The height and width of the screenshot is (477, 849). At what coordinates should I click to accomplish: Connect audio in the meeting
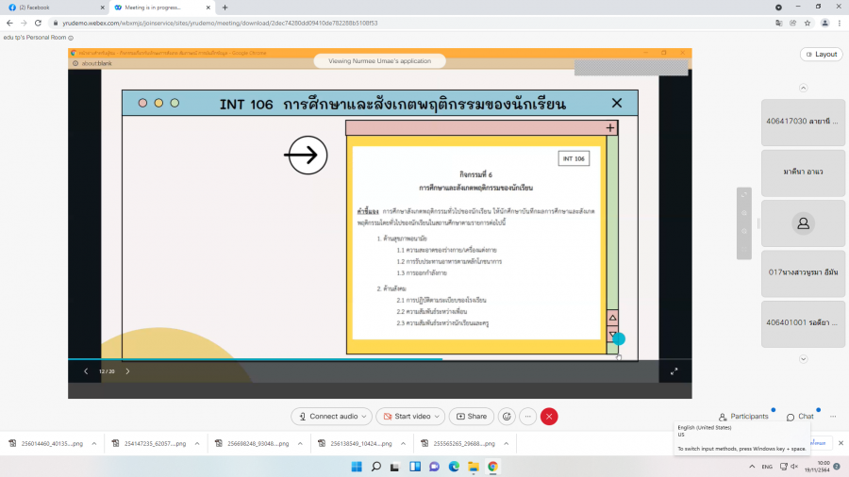coord(331,416)
